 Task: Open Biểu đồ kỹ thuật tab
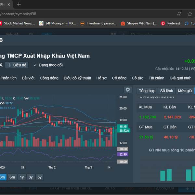point(77,78)
